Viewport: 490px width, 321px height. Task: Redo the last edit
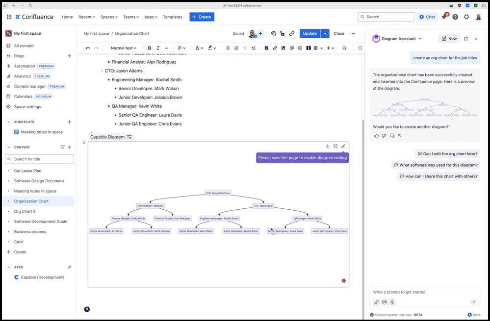click(96, 48)
